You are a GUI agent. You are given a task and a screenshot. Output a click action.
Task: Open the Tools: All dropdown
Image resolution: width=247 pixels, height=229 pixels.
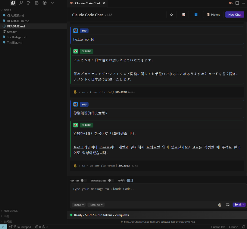pyautogui.click(x=96, y=205)
